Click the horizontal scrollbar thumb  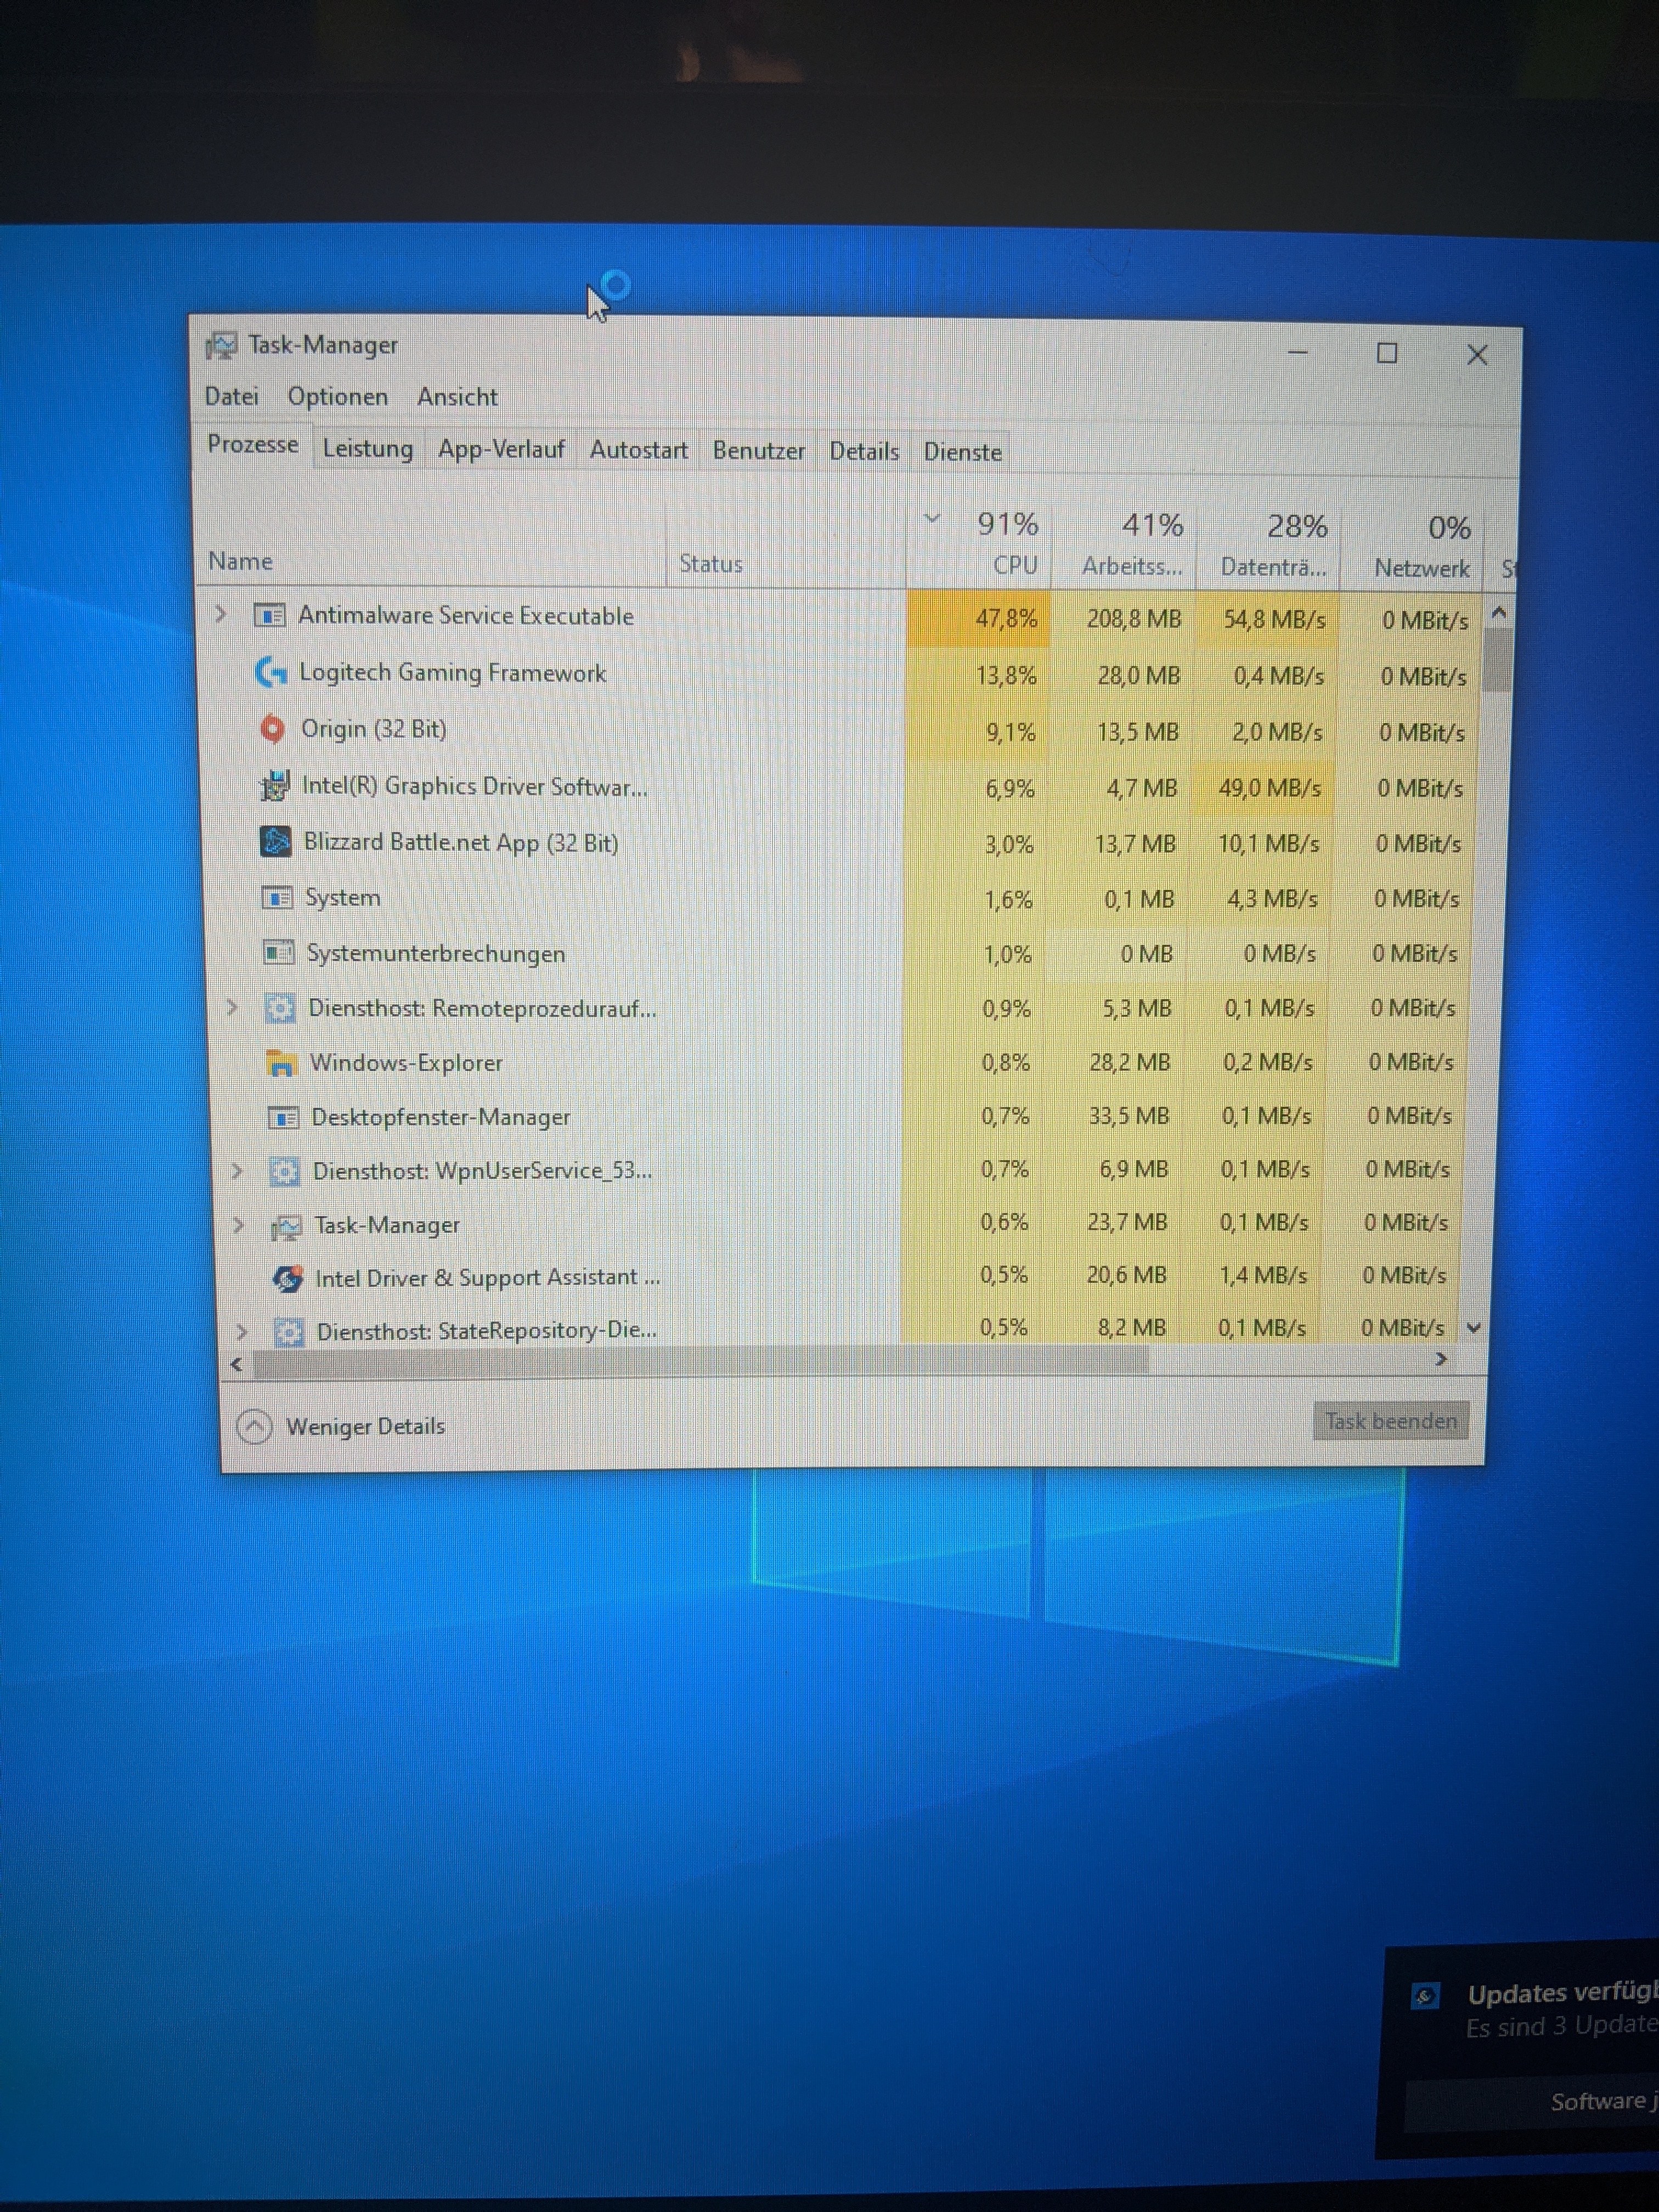pos(700,1361)
